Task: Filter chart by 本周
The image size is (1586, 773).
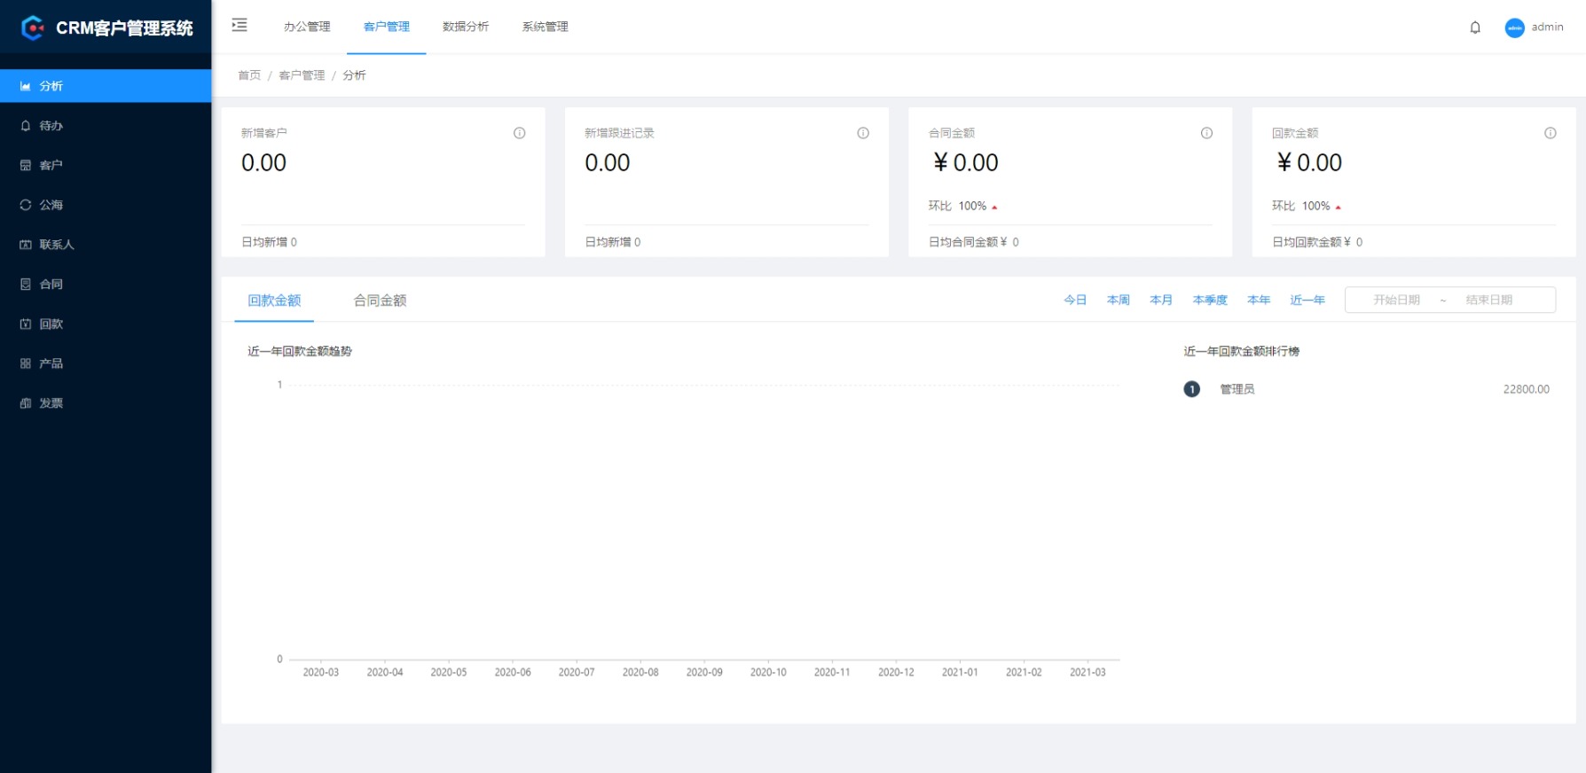Action: 1119,301
